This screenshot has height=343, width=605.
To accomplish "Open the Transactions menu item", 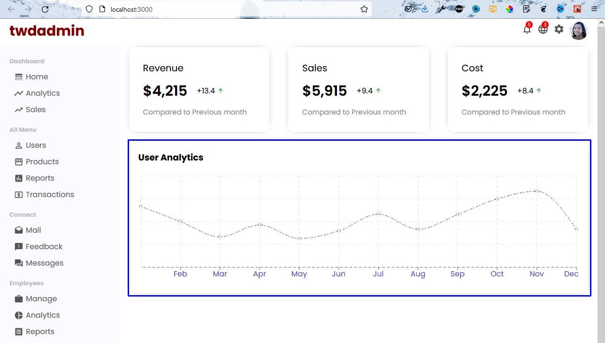I will click(50, 195).
